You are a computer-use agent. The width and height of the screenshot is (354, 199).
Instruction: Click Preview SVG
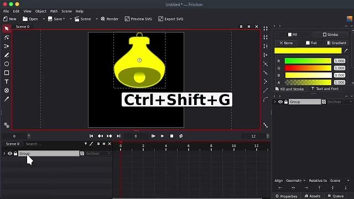point(138,19)
